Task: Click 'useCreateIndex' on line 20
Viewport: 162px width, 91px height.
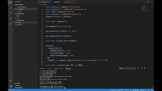Action: [56, 53]
